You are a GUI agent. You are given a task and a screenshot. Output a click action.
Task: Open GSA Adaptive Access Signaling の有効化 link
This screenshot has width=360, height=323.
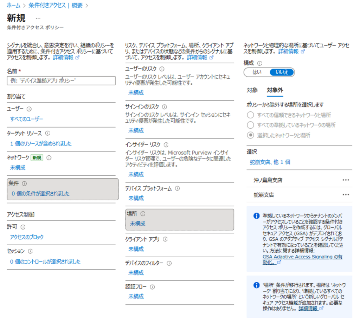pyautogui.click(x=302, y=259)
